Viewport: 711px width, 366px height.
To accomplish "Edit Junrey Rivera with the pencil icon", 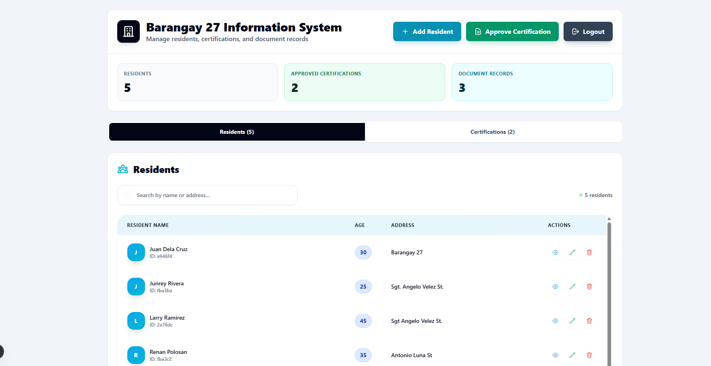I will (572, 287).
